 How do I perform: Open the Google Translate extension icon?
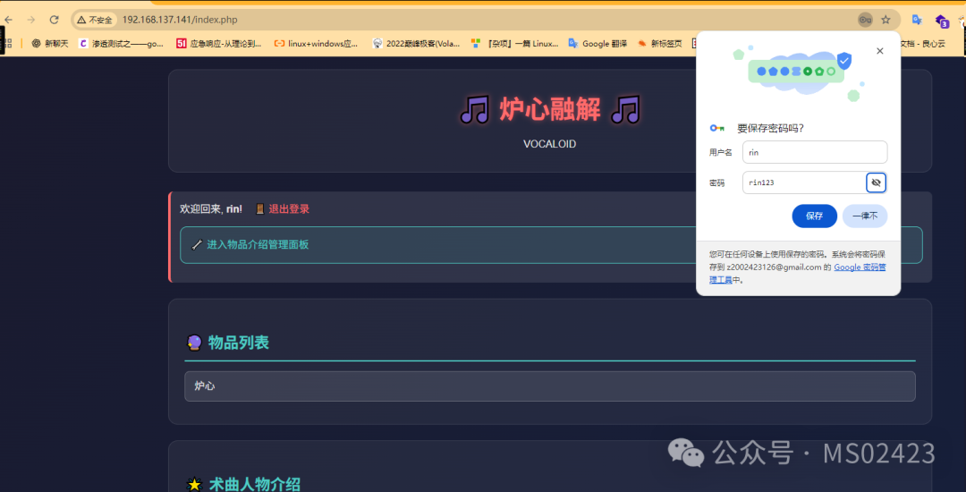tap(917, 20)
